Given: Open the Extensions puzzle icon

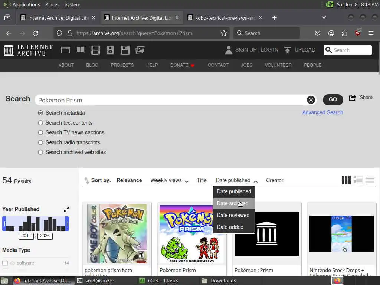Looking at the screenshot, I should pyautogui.click(x=344, y=33).
